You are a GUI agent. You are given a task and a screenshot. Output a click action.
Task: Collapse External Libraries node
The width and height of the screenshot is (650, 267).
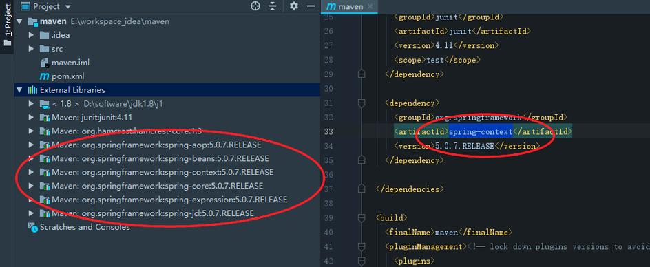tap(19, 90)
